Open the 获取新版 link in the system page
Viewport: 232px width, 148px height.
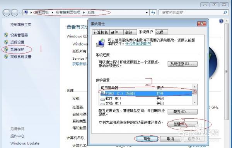point(80,64)
